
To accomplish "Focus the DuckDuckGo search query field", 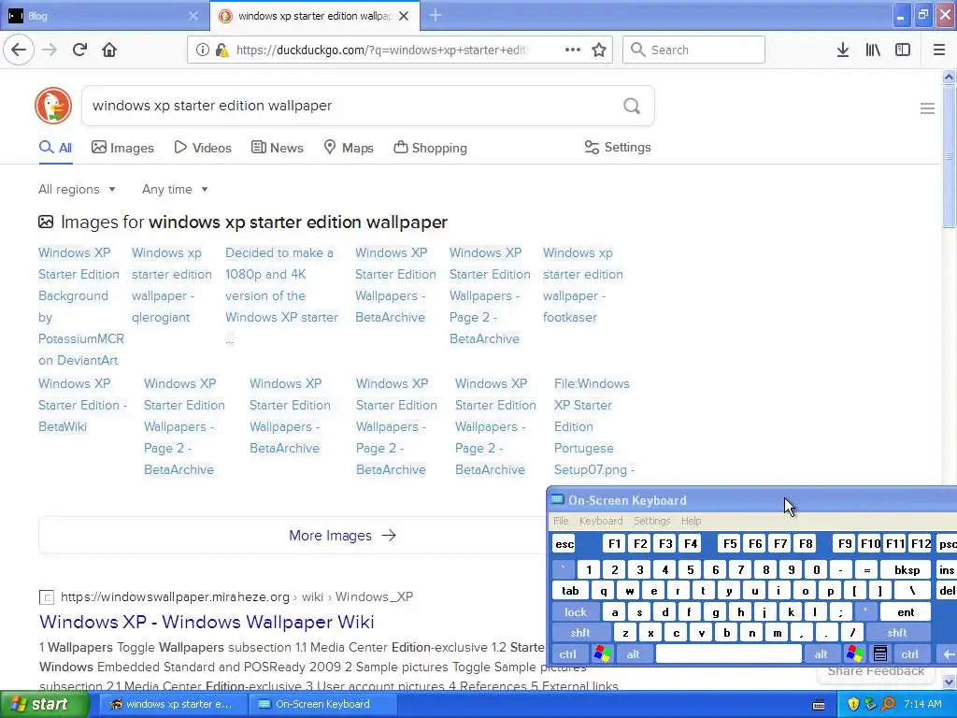I will click(x=354, y=107).
